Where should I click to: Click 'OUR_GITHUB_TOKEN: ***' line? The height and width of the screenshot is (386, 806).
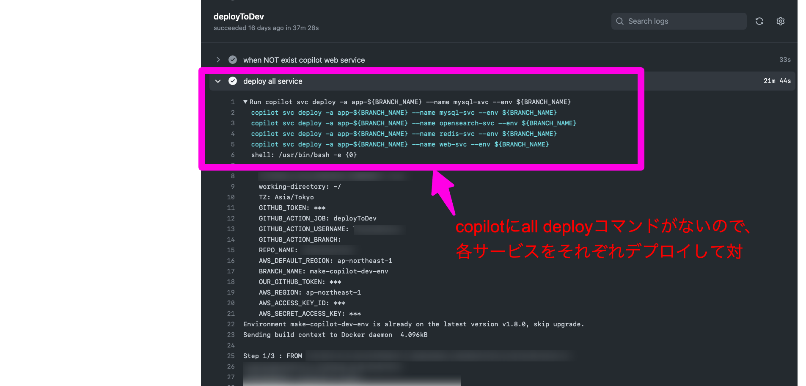coord(300,282)
